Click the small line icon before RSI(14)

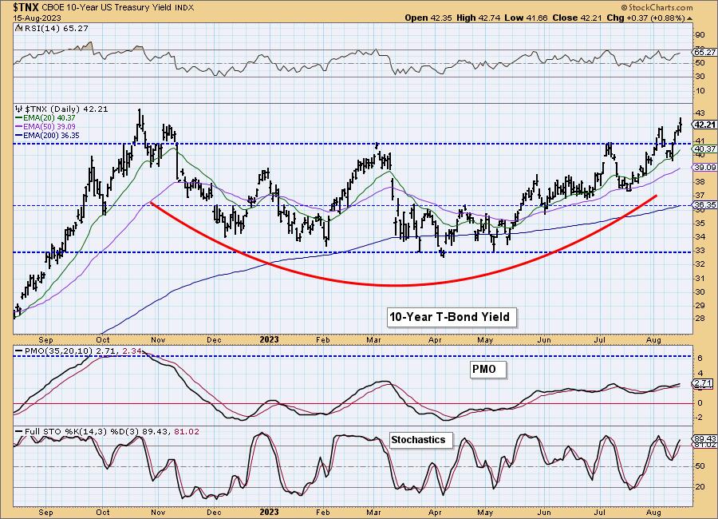18,29
